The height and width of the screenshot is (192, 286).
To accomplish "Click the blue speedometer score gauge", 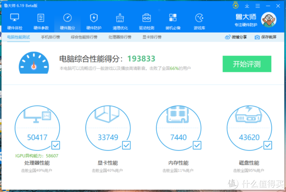I will (x=34, y=63).
